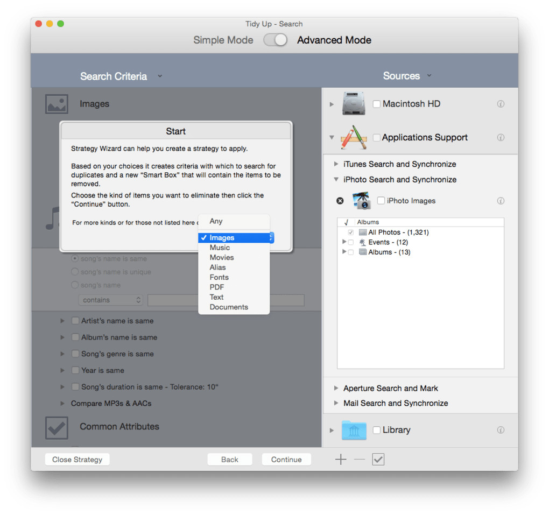Viewport: 549px width, 515px height.
Task: Check the iPhoto Images checkbox
Action: 381,201
